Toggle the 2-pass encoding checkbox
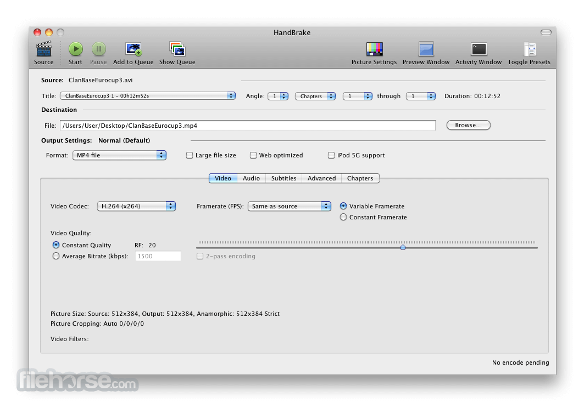Screen dimensions: 584x408 [200, 256]
